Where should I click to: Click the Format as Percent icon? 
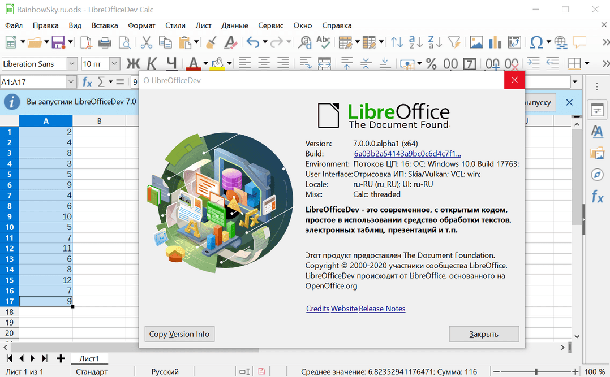coord(431,64)
